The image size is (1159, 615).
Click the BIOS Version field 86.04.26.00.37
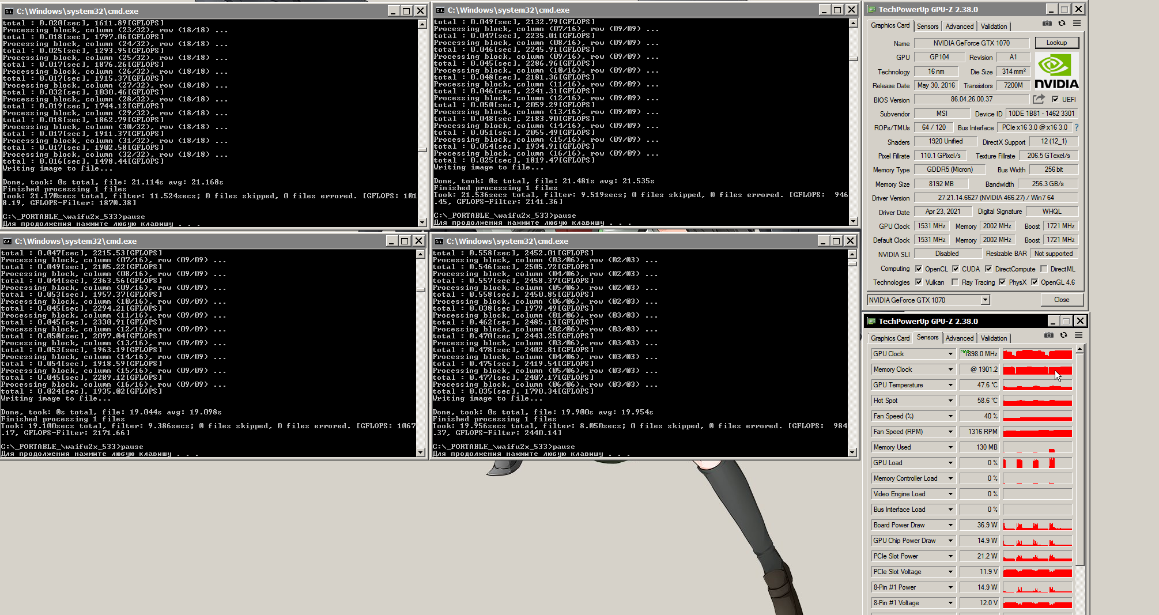click(972, 99)
